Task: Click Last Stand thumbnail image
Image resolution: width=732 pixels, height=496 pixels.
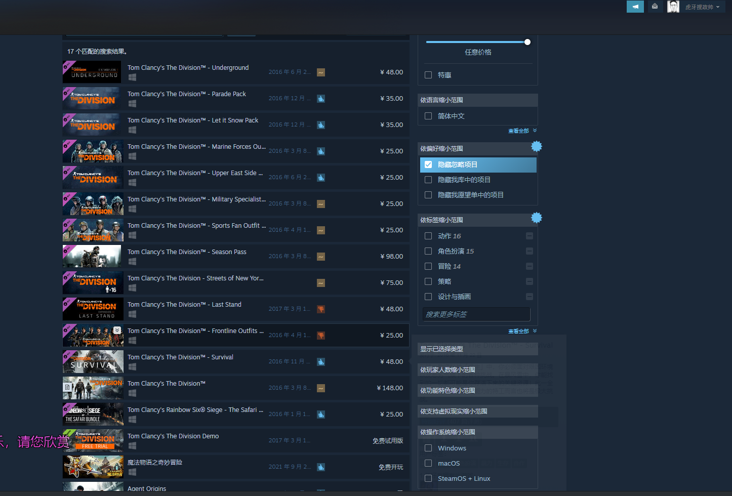Action: (93, 309)
